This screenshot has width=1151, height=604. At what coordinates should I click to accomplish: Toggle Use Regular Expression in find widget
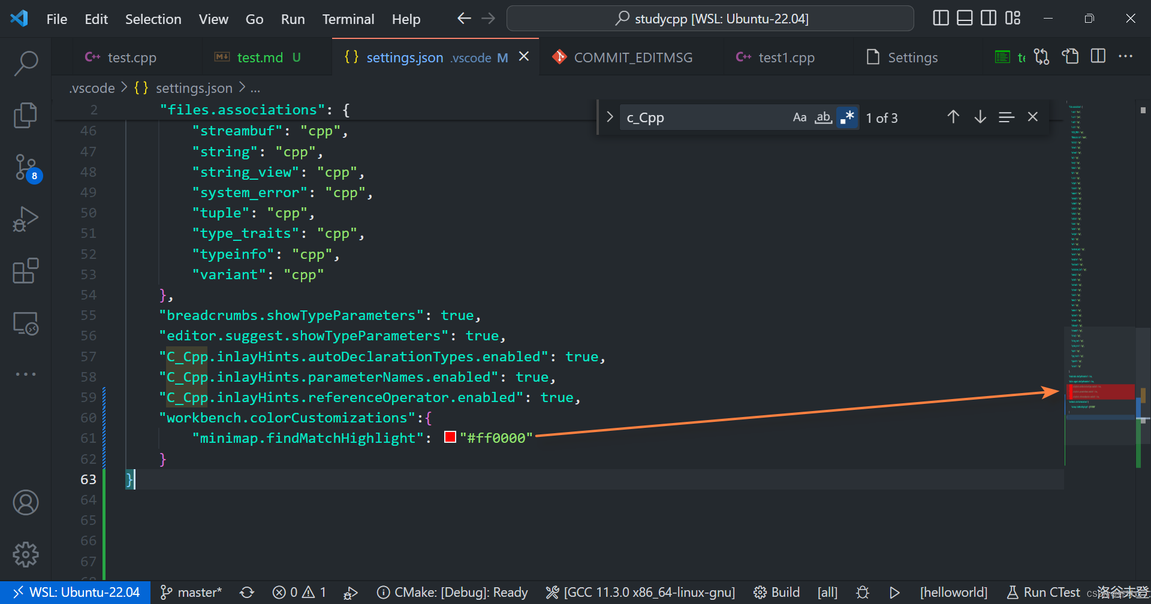point(847,117)
